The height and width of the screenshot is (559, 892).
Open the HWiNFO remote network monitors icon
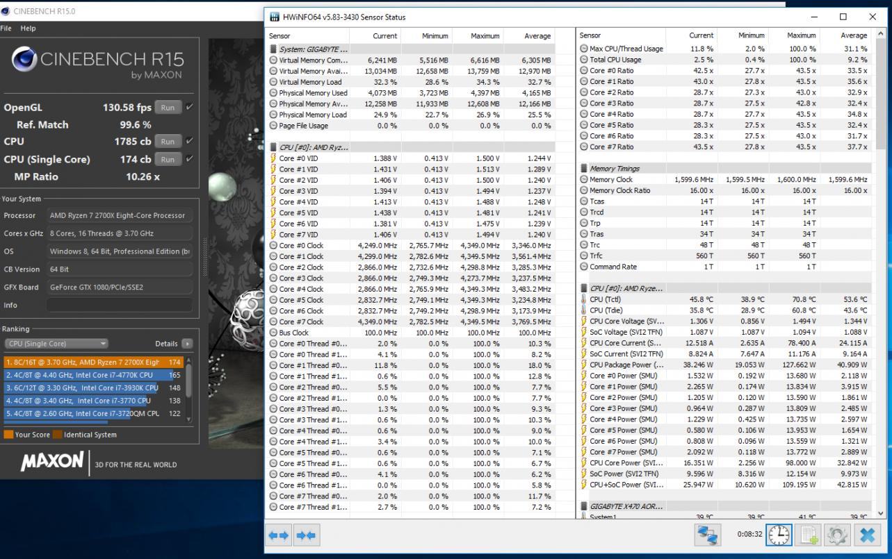click(708, 535)
